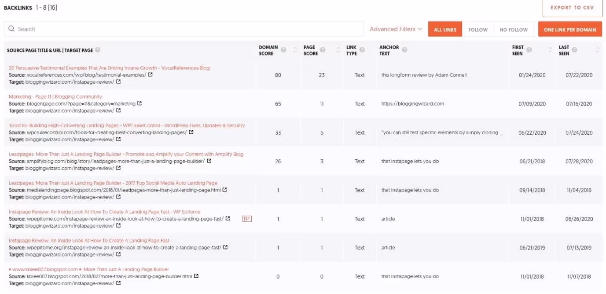Open external link icon for wpepitome.com source

click(228, 218)
